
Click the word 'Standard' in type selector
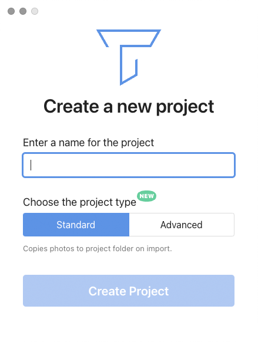76,225
